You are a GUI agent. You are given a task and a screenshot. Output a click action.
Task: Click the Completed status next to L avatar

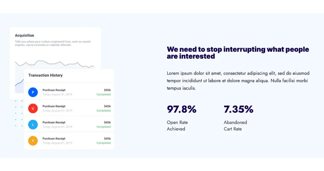pos(104,127)
